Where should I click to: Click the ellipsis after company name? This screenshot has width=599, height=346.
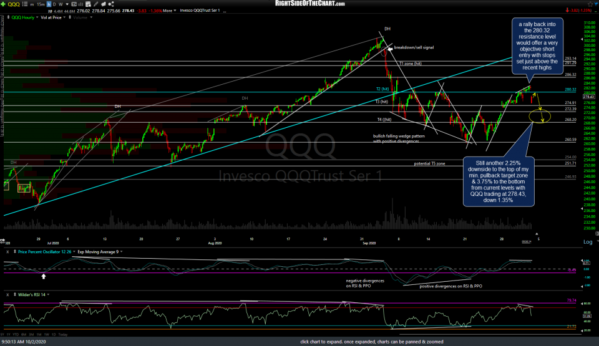(x=225, y=11)
